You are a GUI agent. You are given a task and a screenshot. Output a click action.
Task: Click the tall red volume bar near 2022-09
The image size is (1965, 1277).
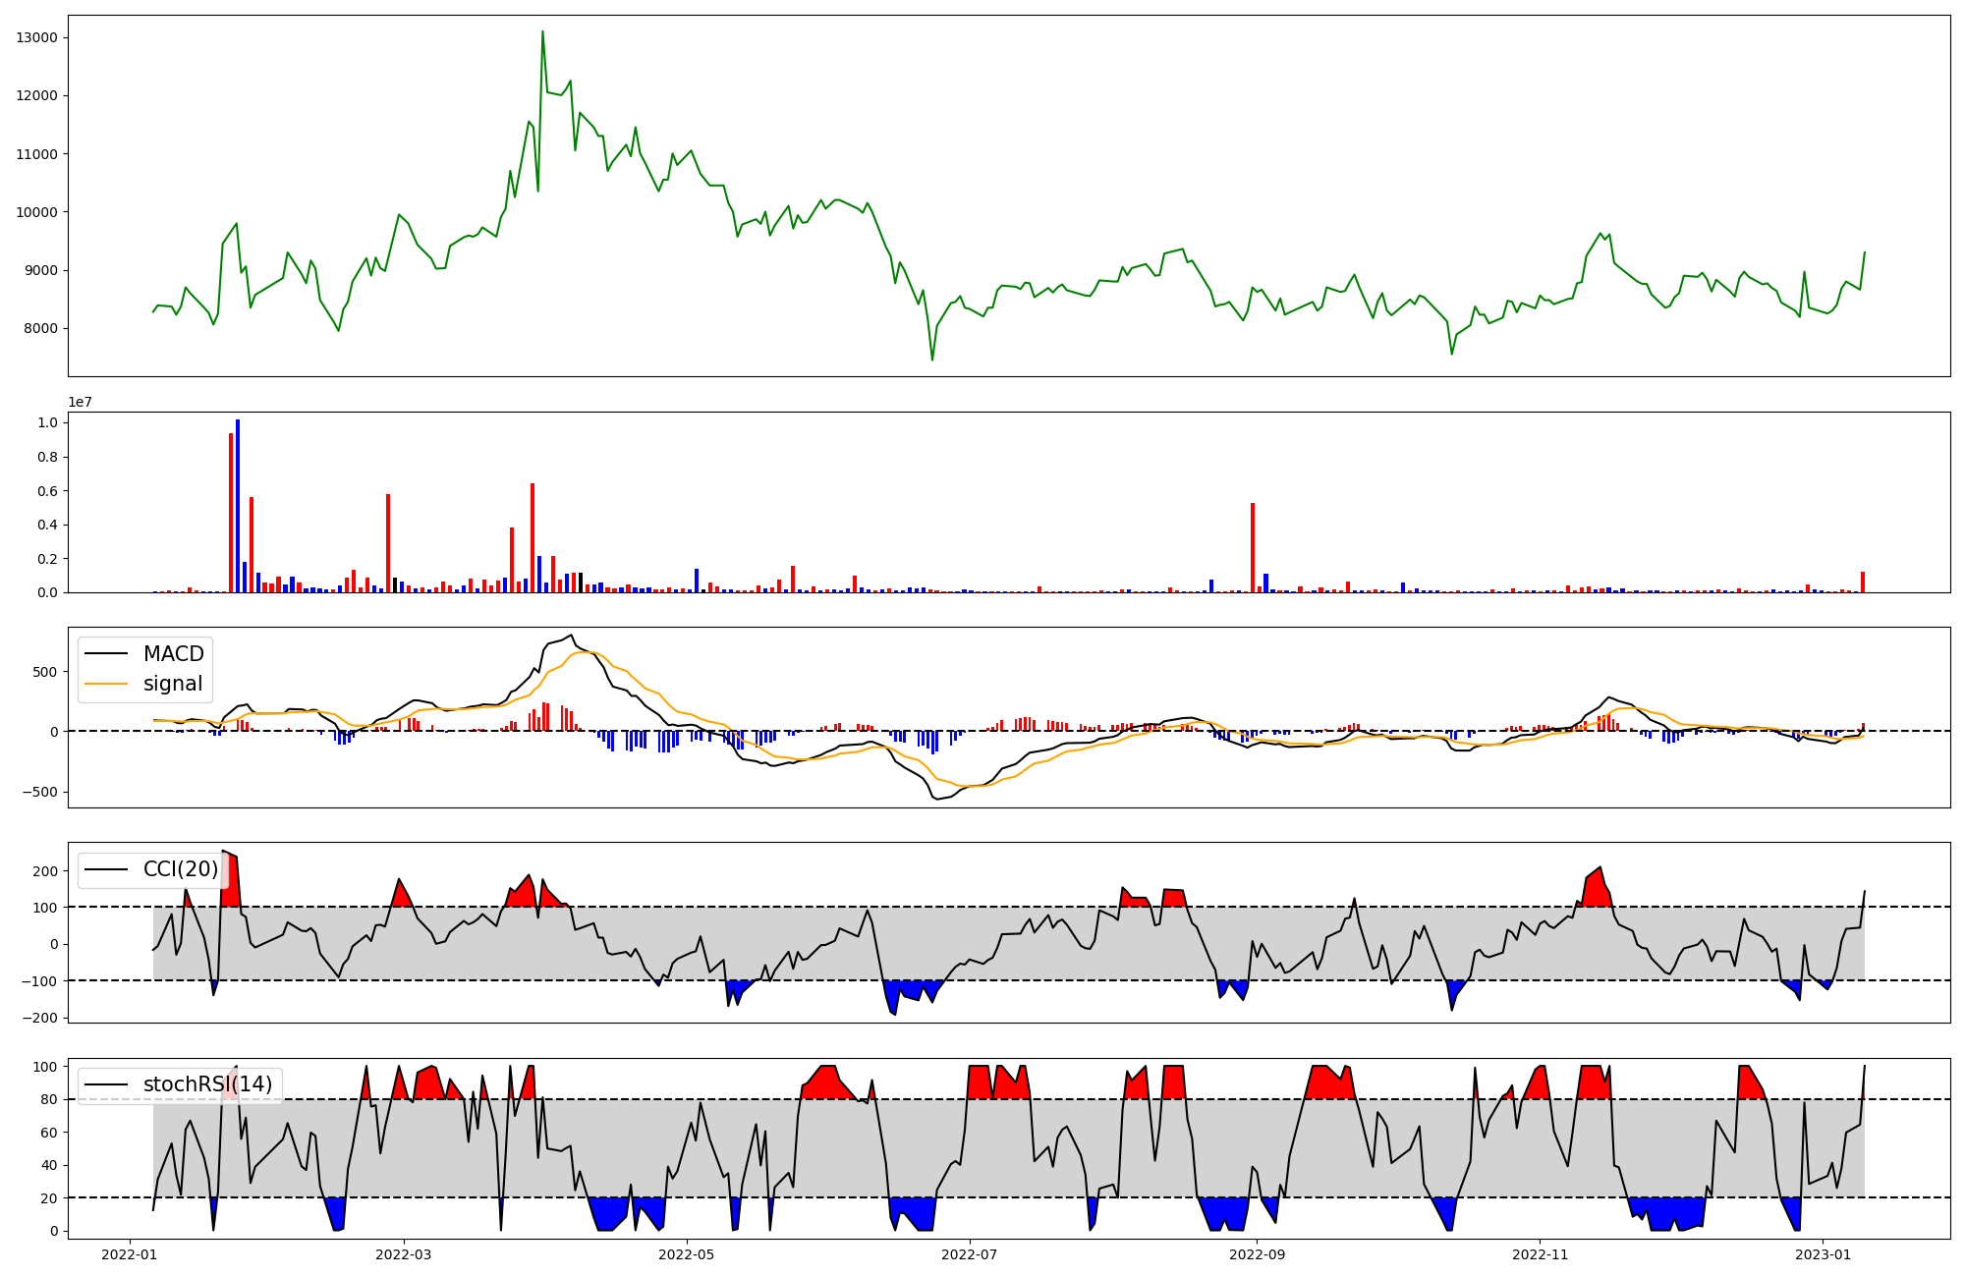click(x=1253, y=547)
